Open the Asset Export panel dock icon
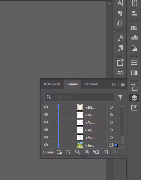 pos(120,63)
